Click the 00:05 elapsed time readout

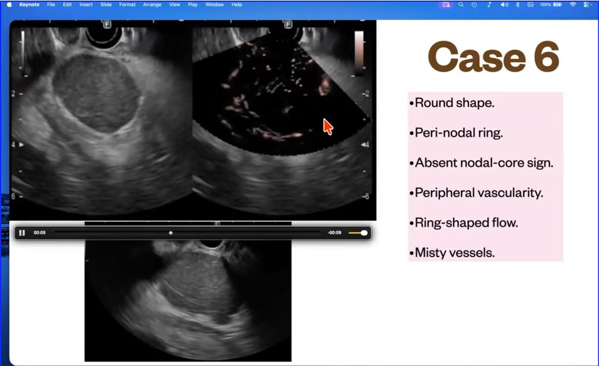39,232
